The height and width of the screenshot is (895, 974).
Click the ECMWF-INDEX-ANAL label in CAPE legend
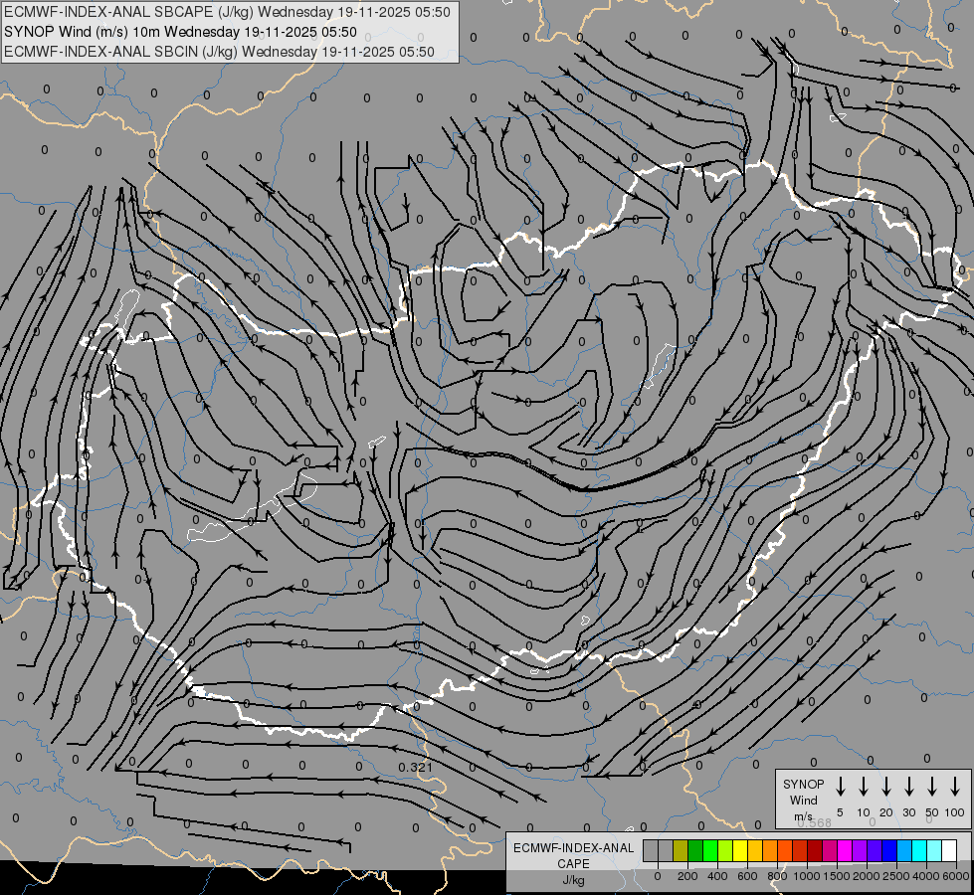click(x=573, y=848)
